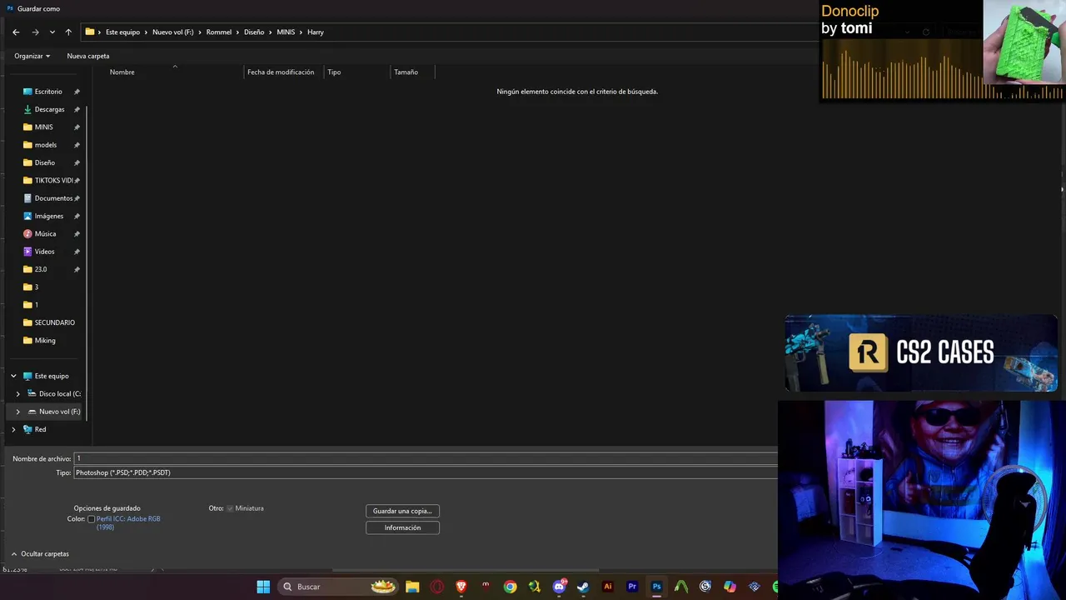Open pinned MINIS folder in sidebar

click(43, 127)
